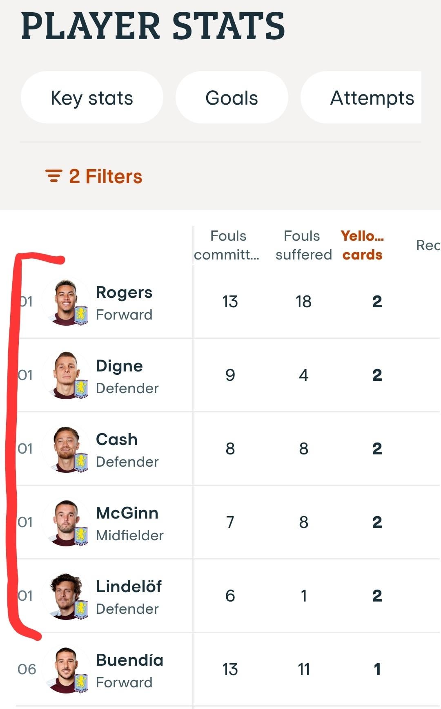Select the Lindelöf name link

point(129,586)
